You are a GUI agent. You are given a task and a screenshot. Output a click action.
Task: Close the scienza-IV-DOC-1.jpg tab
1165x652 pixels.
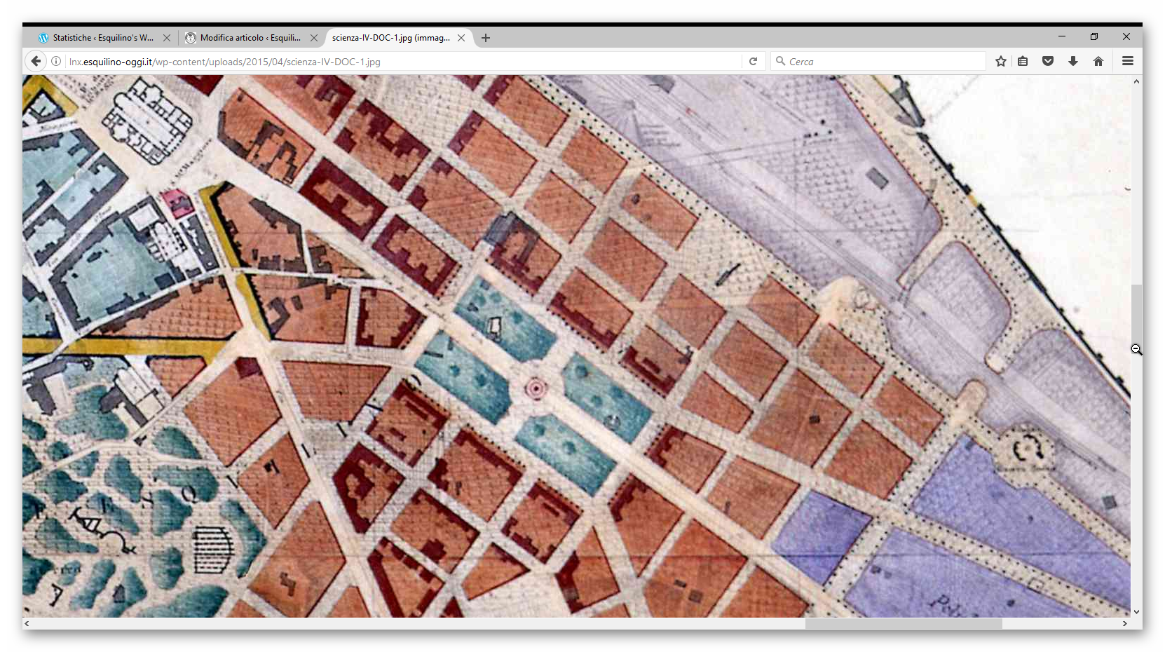tap(461, 38)
